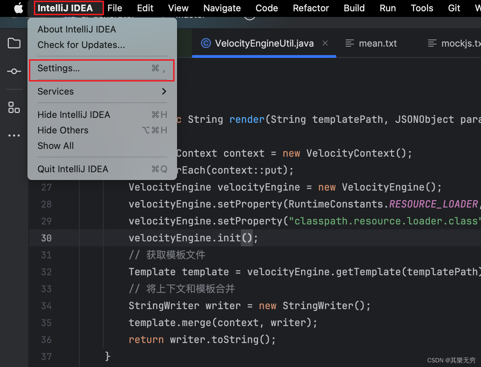This screenshot has width=481, height=367.
Task: Click return writer.toString() statement
Action: point(202,339)
